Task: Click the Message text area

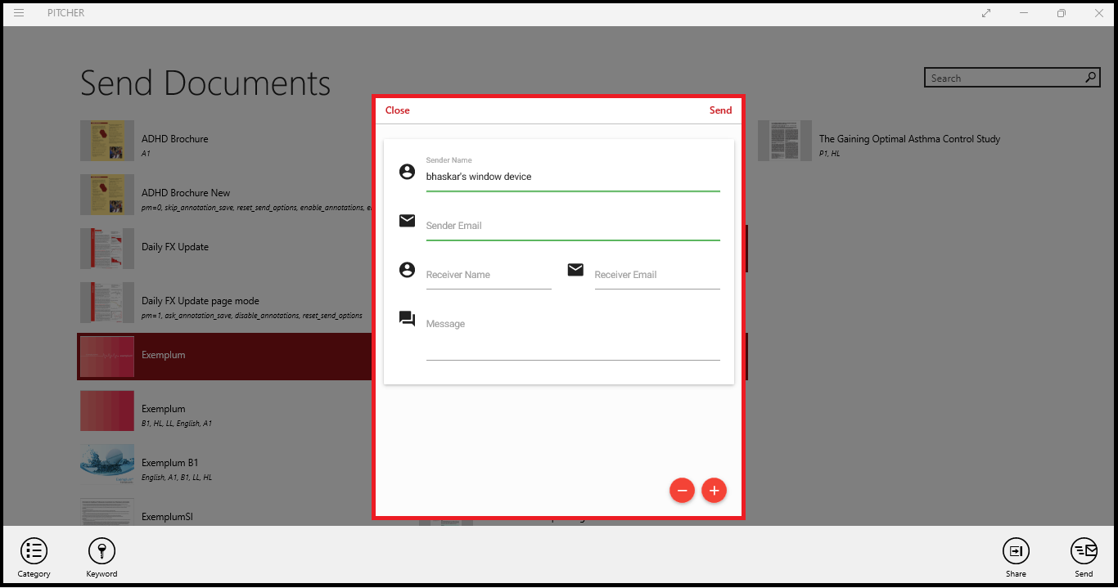Action: [572, 335]
